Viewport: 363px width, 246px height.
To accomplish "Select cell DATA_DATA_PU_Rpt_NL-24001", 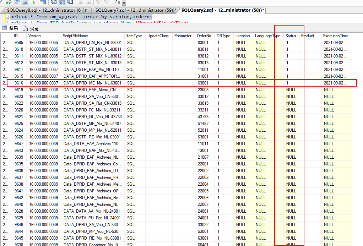I will pyautogui.click(x=93, y=218).
